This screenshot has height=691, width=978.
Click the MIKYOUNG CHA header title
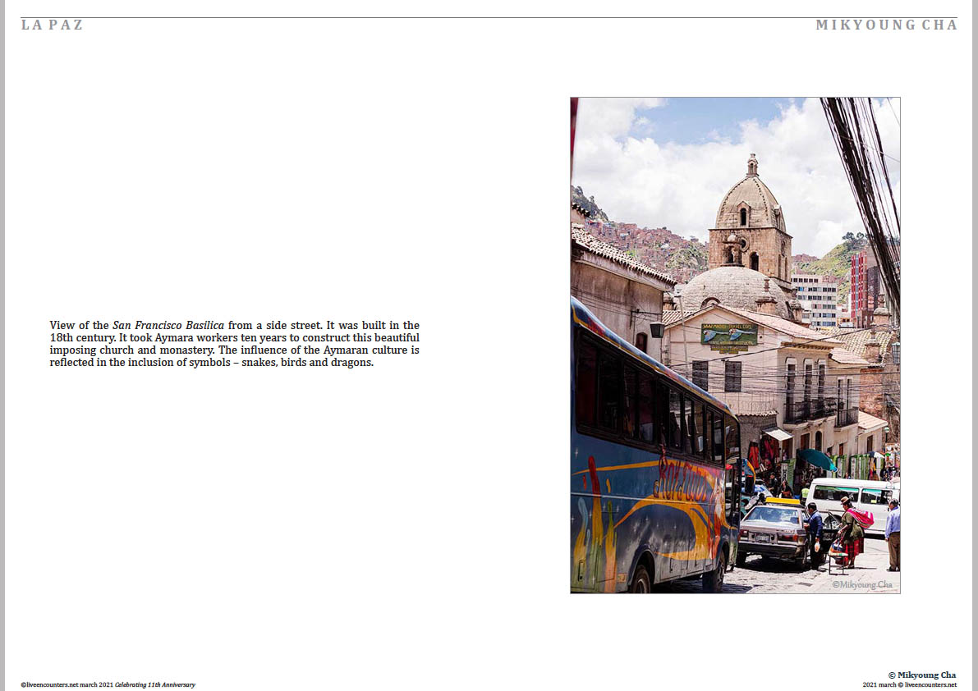(x=886, y=25)
